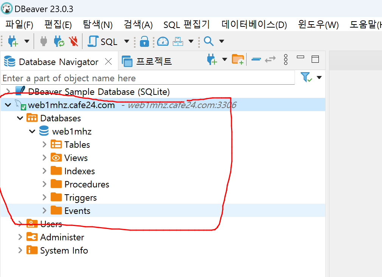This screenshot has height=277, width=382.
Task: Open the 파일(F) menu
Action: [x=19, y=25]
